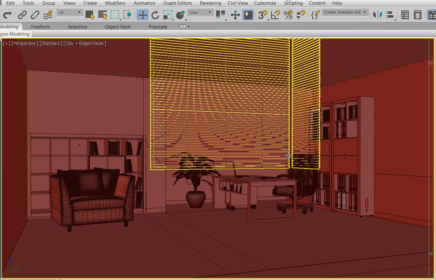
Task: Open the Select by Name dialog
Action: (x=102, y=15)
